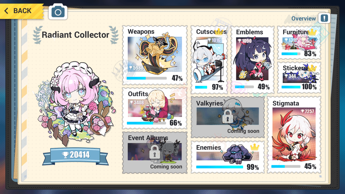
Task: Click the Overview text link
Action: 304,19
